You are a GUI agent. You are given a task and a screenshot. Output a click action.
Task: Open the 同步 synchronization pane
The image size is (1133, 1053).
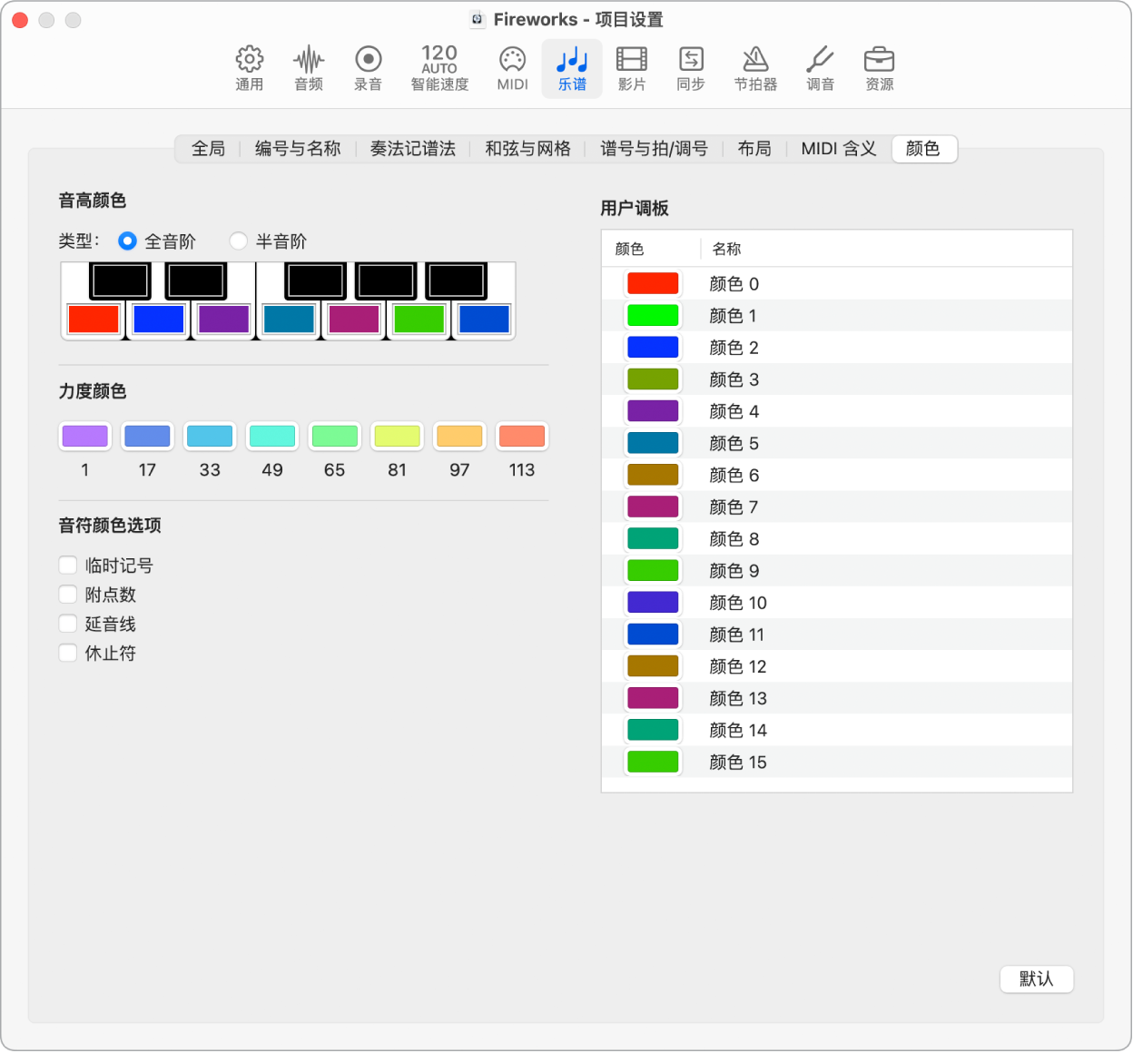point(691,69)
